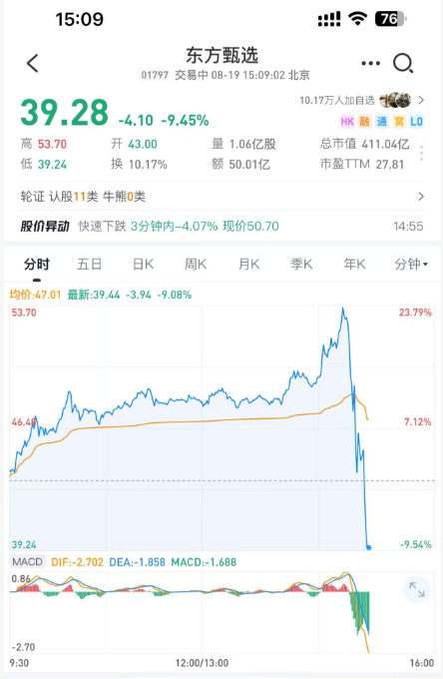Image resolution: width=443 pixels, height=679 pixels.
Task: Tap the watchlist user avatars
Action: click(x=395, y=100)
